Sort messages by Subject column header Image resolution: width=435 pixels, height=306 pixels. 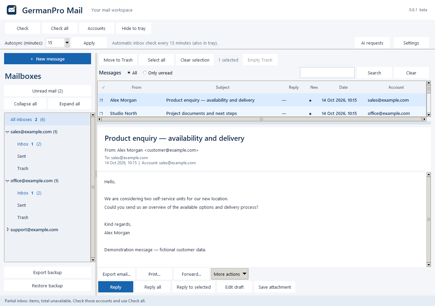pos(223,87)
